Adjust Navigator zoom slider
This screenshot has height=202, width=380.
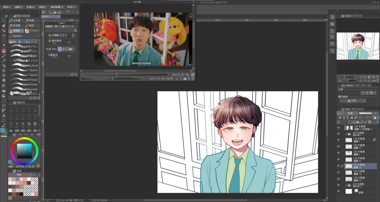[x=348, y=77]
